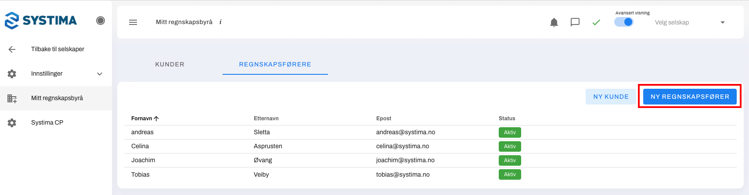Click the Mitt regnskapsbyrå building icon
The height and width of the screenshot is (195, 749).
pyautogui.click(x=12, y=98)
